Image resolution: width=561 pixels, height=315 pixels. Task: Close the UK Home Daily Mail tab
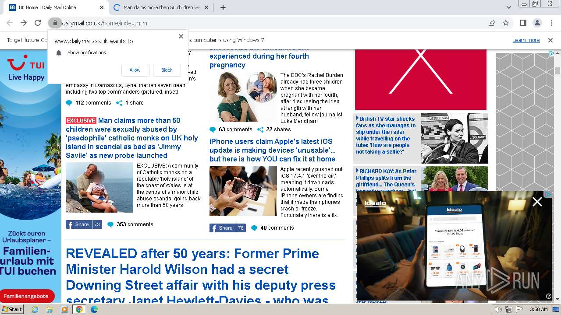102,7
